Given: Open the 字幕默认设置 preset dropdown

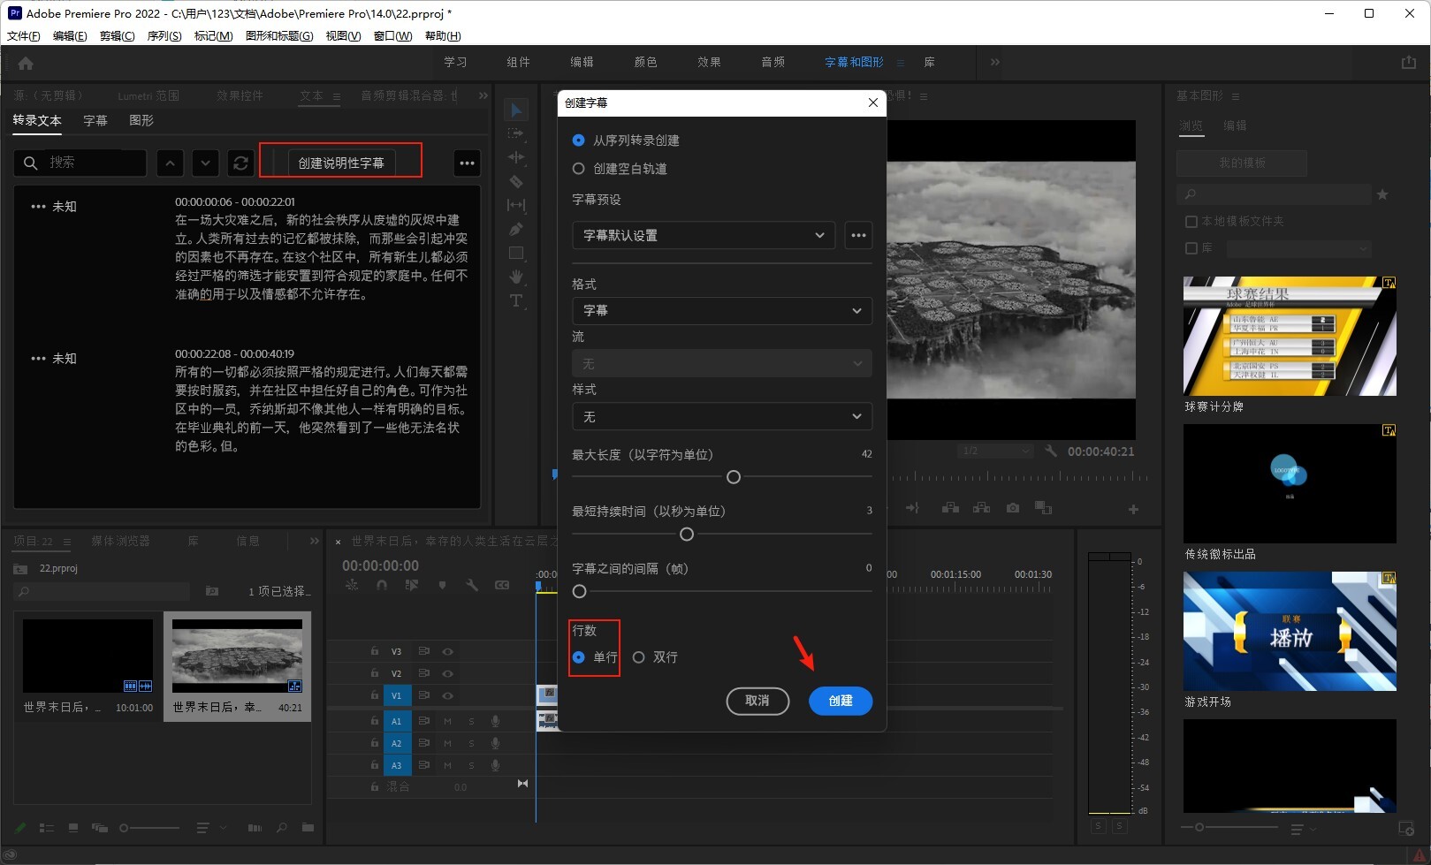Looking at the screenshot, I should (x=704, y=235).
